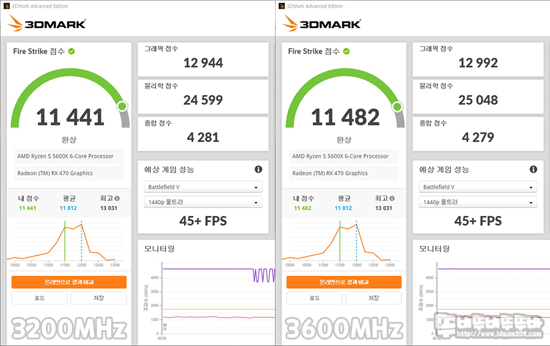This screenshot has width=550, height=346.
Task: Click green validation checkmark in left Fire Strike panel
Action: click(x=71, y=51)
